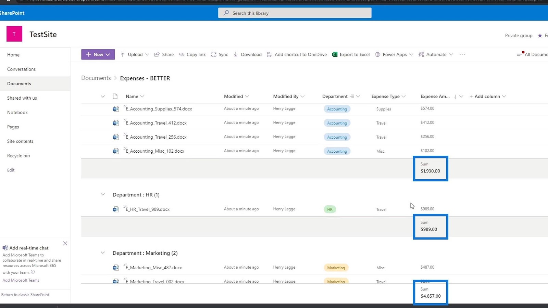Open Word file icon for E_Accounting_Travel_412.docx
The image size is (548, 308).
[116, 123]
